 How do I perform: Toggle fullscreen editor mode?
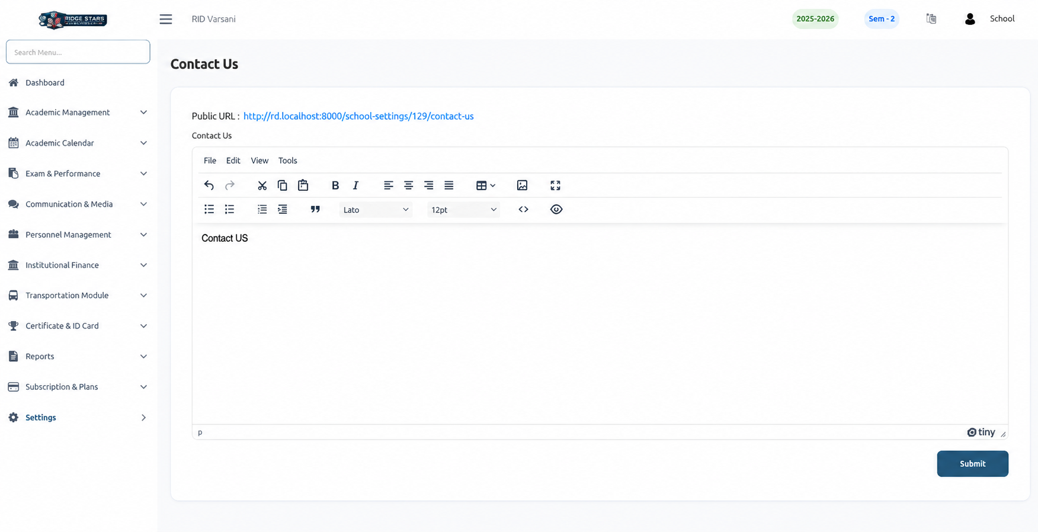pyautogui.click(x=555, y=185)
